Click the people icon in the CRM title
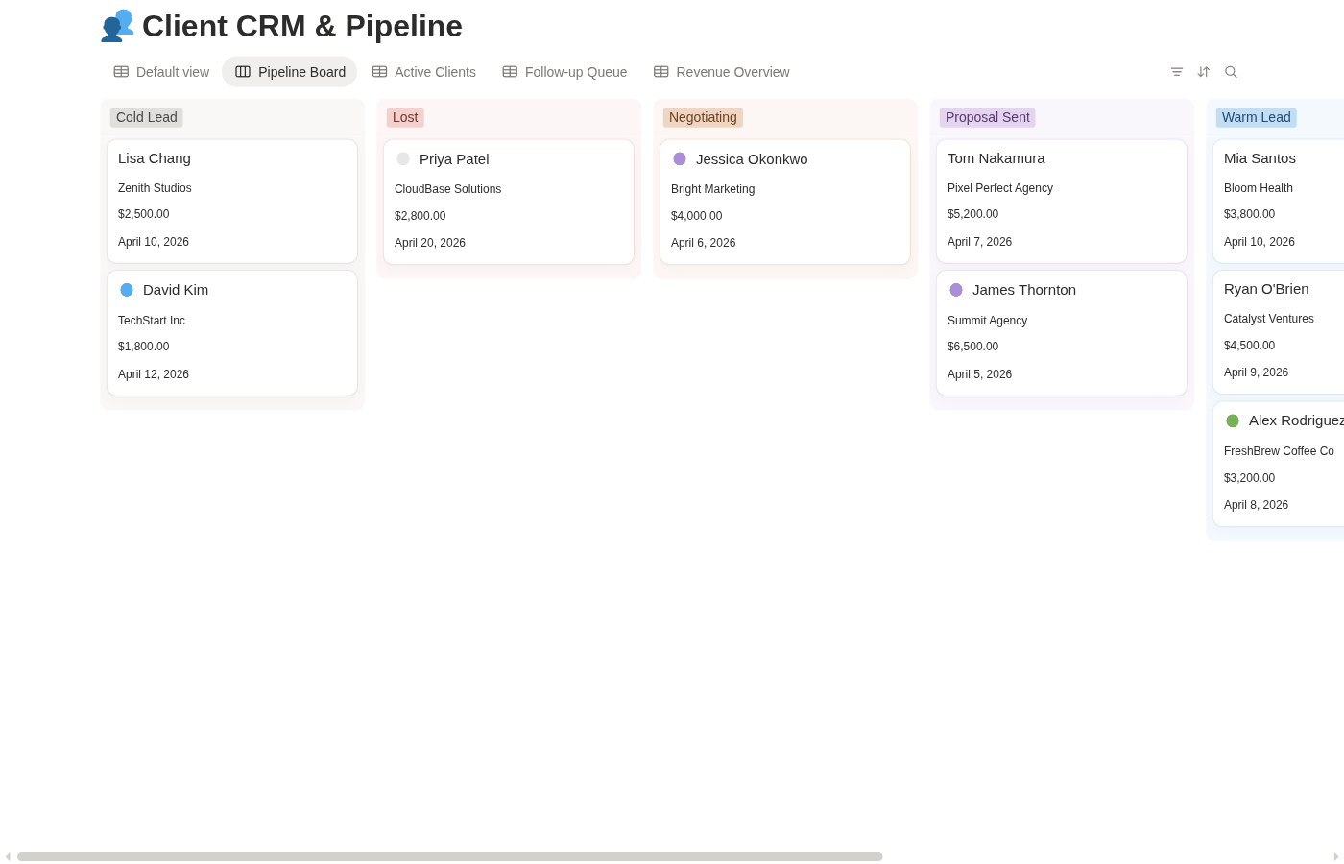The image size is (1344, 864). [x=117, y=26]
